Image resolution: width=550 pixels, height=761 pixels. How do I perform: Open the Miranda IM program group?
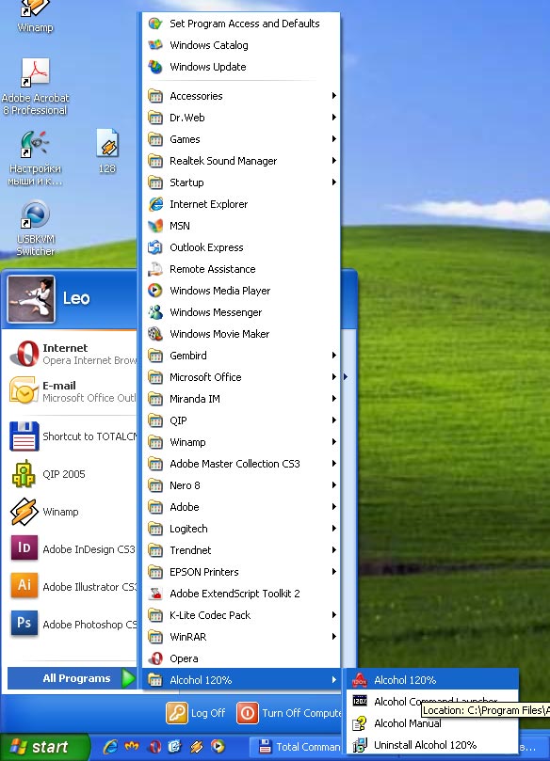coord(241,399)
